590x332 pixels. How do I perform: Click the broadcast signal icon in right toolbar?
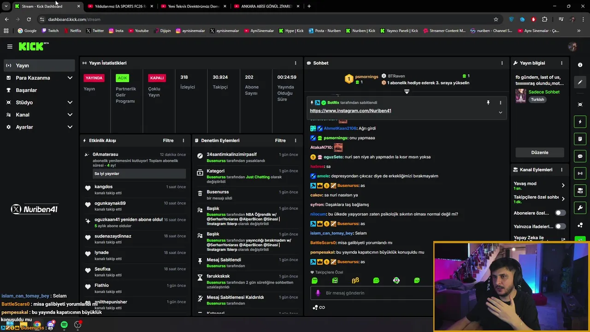(x=580, y=173)
